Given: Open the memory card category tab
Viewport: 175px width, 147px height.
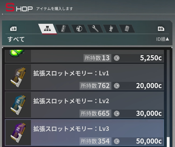Looking at the screenshot, I should pyautogui.click(x=127, y=29).
